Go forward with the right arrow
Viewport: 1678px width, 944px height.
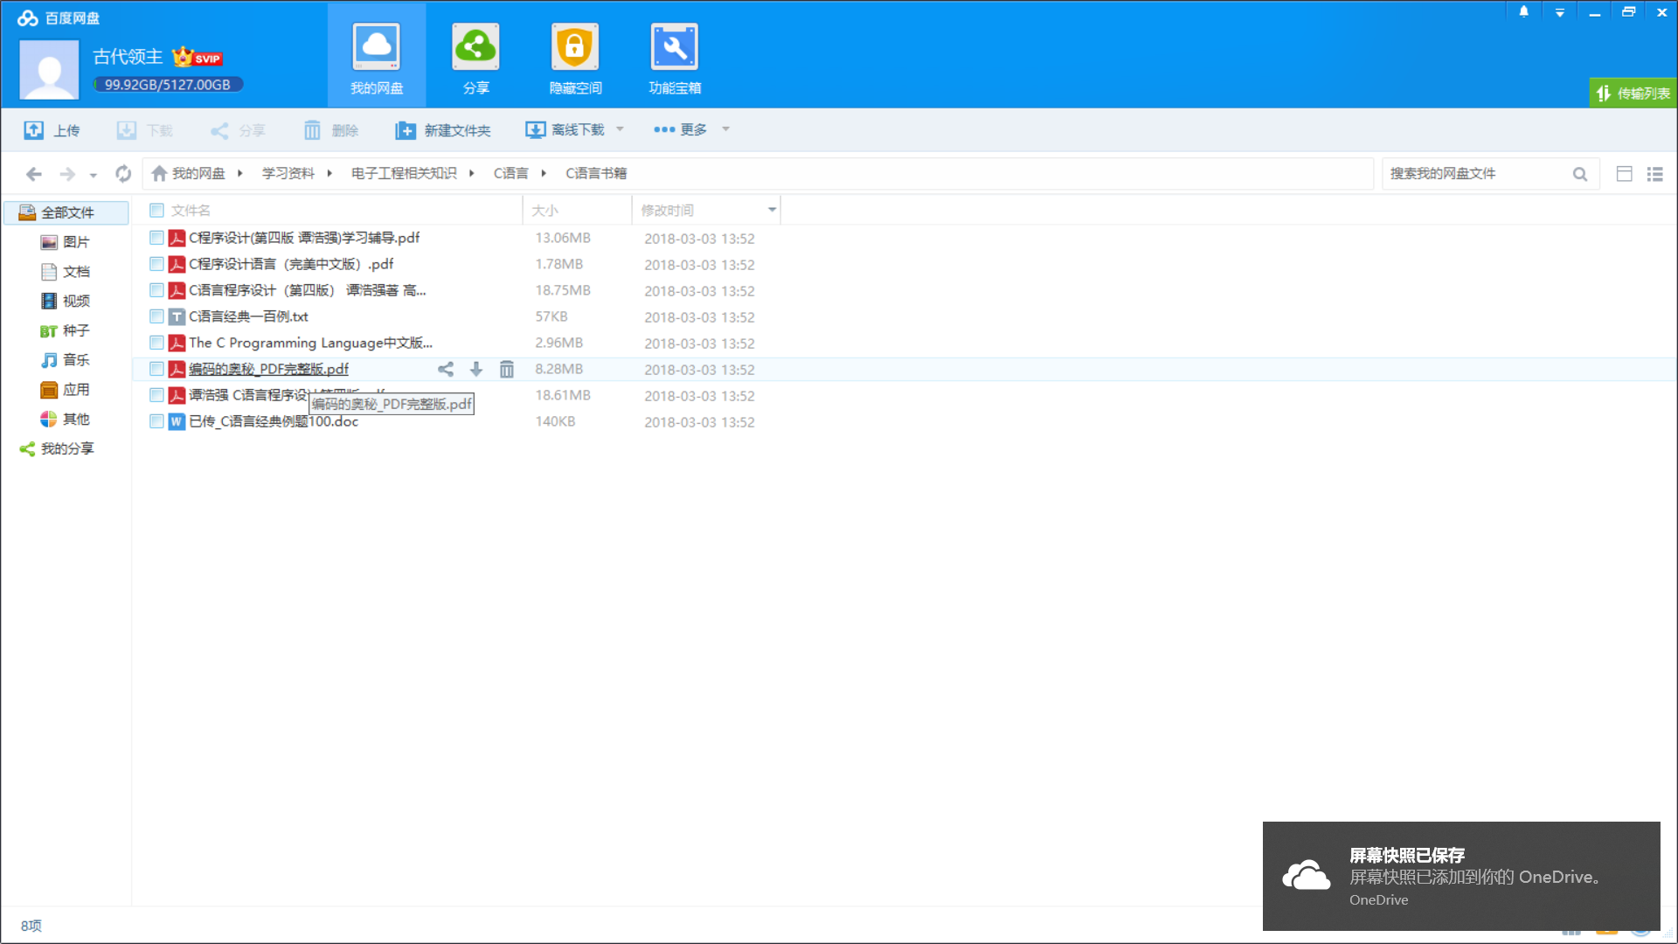click(67, 174)
